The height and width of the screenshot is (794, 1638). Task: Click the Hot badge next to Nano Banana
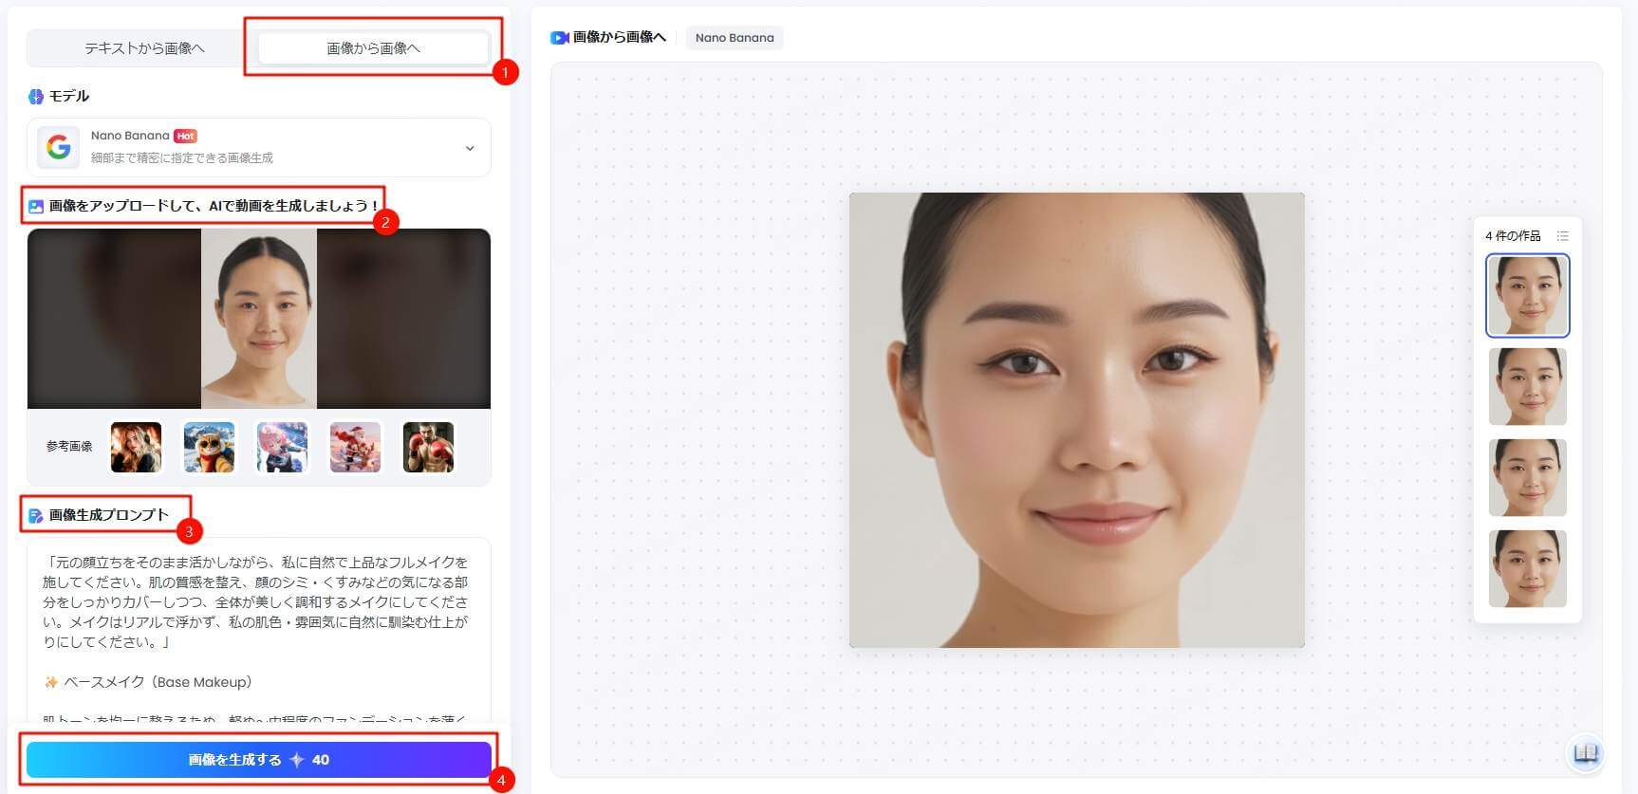(x=186, y=136)
